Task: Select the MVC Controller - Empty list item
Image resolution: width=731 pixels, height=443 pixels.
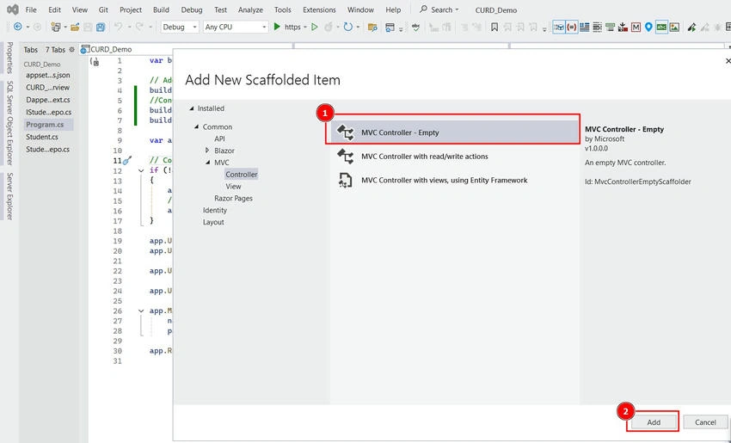Action: [456, 132]
